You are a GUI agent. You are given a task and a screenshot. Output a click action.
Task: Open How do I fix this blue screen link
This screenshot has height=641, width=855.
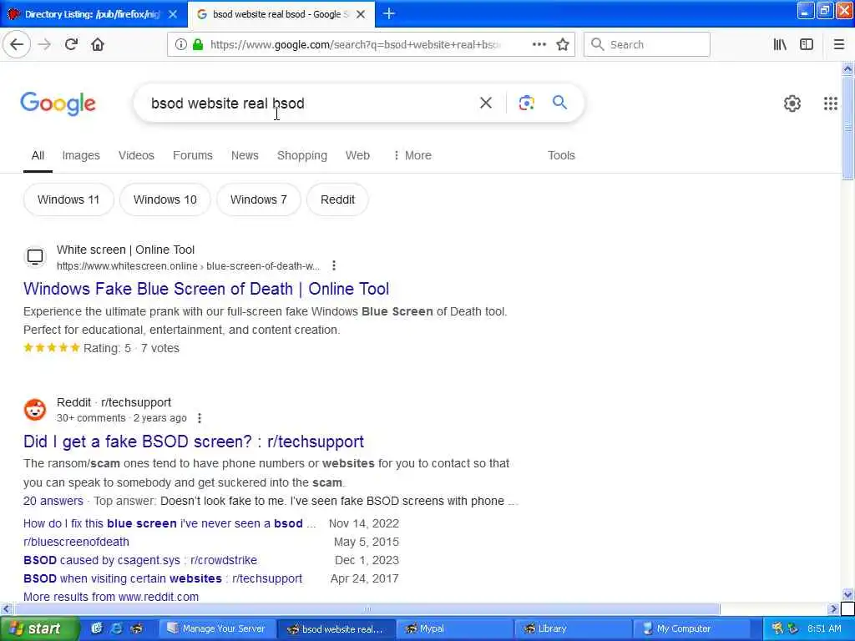(x=169, y=523)
